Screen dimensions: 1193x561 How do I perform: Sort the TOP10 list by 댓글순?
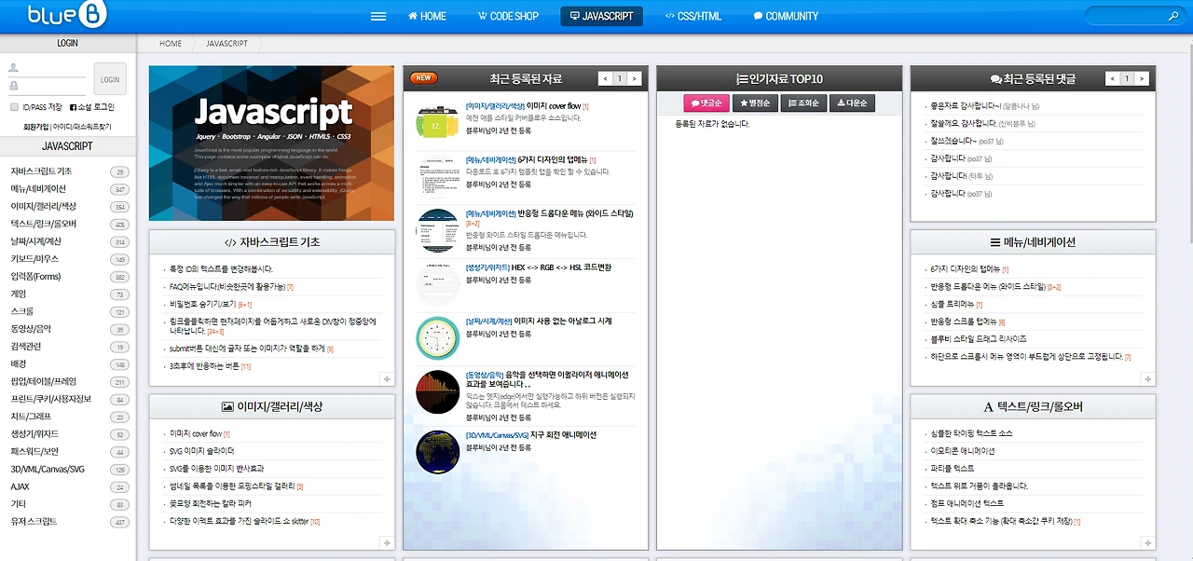tap(706, 103)
